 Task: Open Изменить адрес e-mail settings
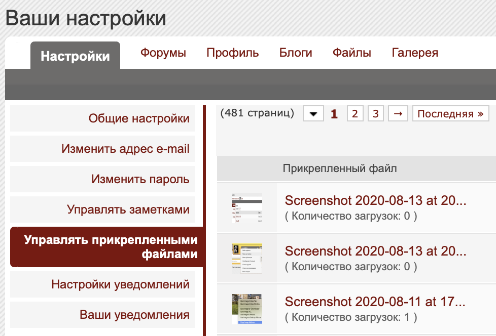coord(102,149)
